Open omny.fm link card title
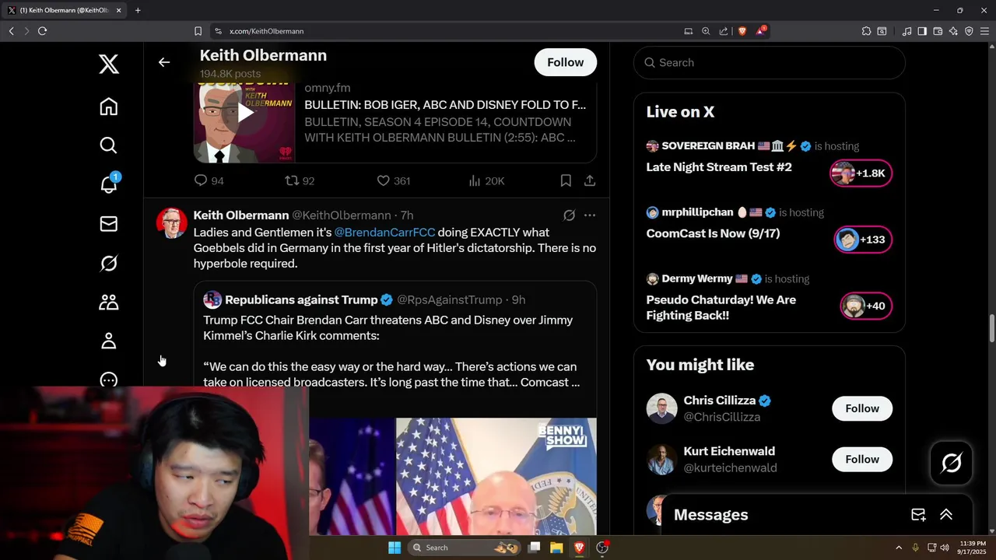 pos(445,105)
